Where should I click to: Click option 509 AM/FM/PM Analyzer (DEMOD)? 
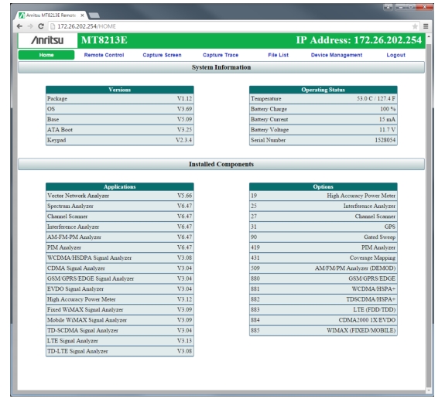pyautogui.click(x=323, y=268)
